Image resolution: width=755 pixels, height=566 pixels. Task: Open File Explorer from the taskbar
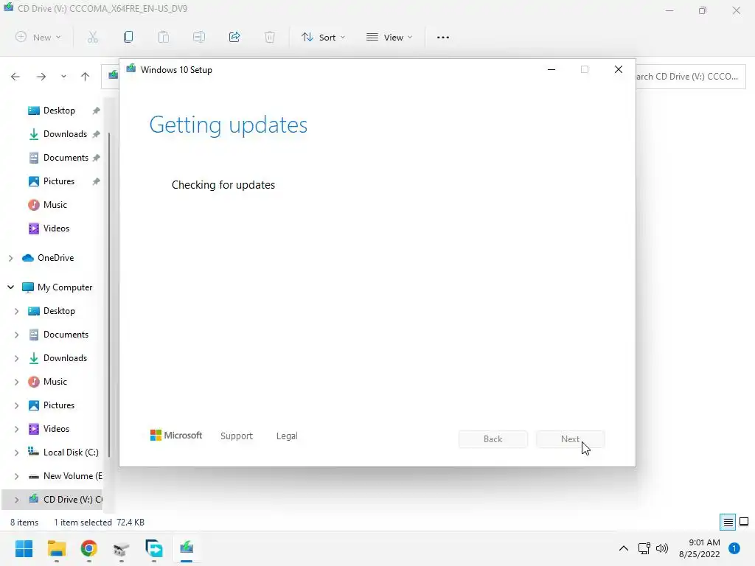[56, 548]
